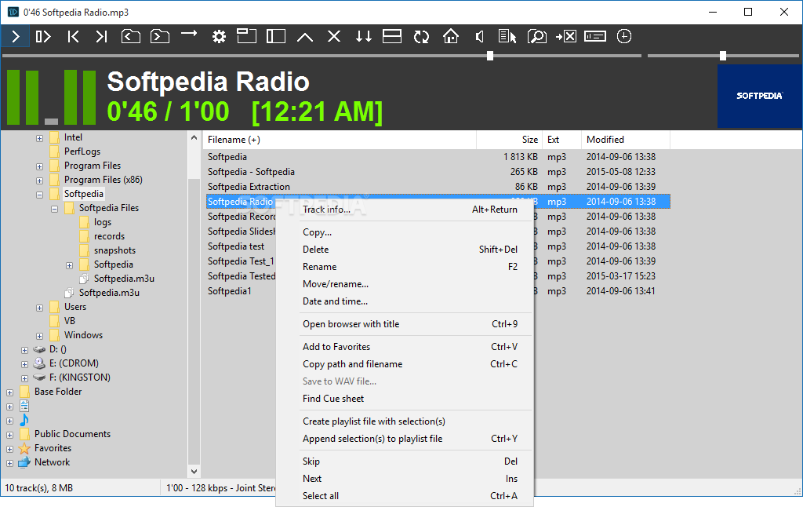Expand the Intel folder node
The width and height of the screenshot is (803, 507).
point(39,138)
